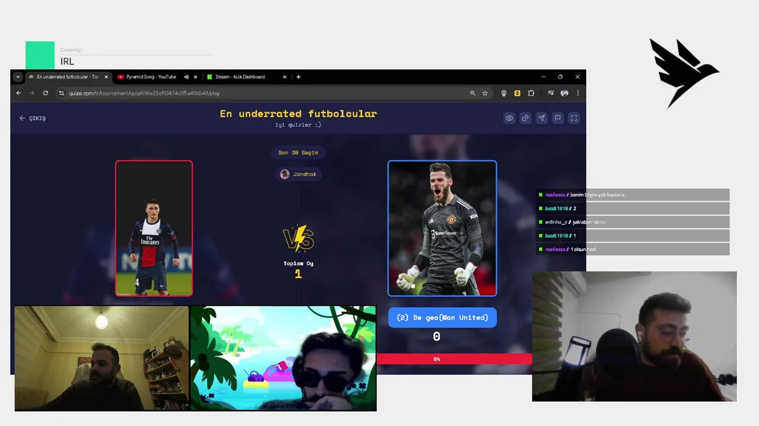This screenshot has width=759, height=426.
Task: Click the Son 38 Seçim label
Action: 298,153
